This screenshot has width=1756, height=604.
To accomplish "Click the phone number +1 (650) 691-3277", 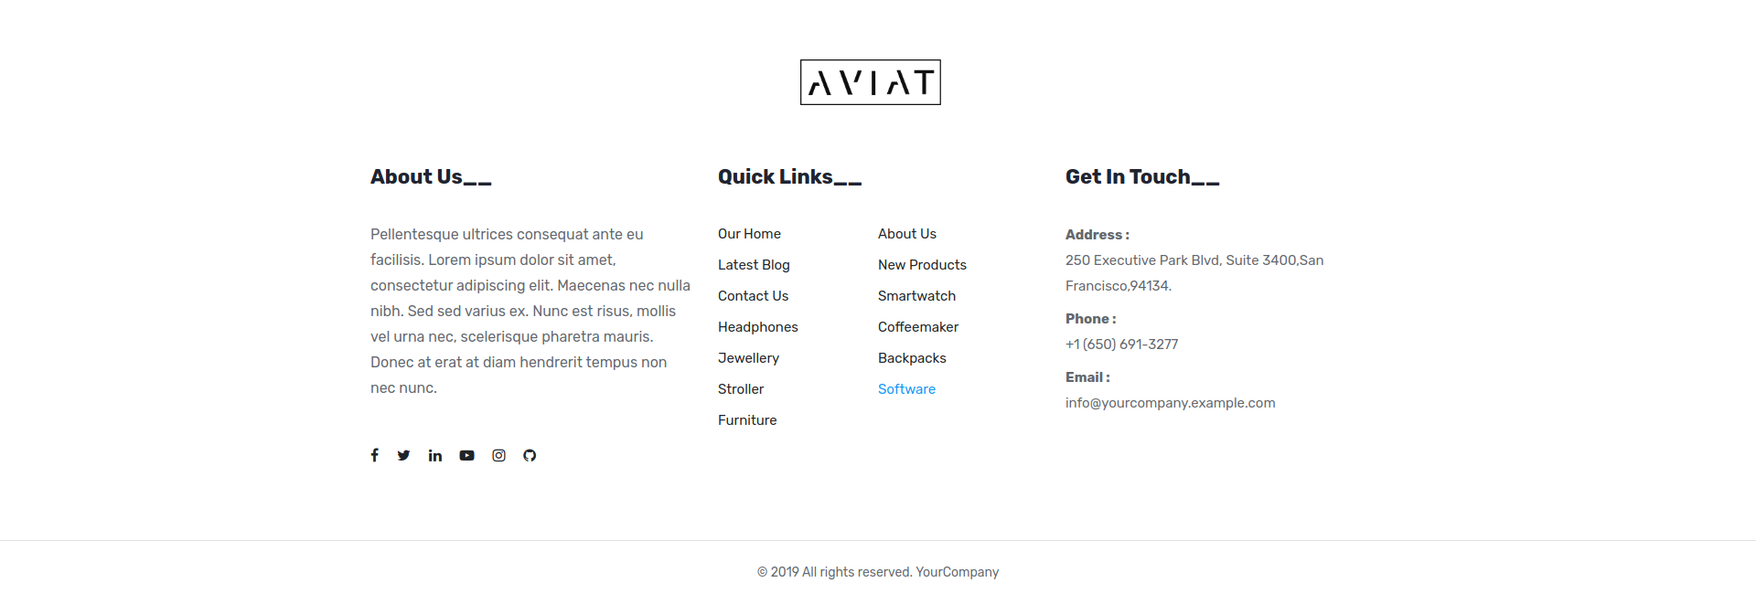I will click(1121, 344).
